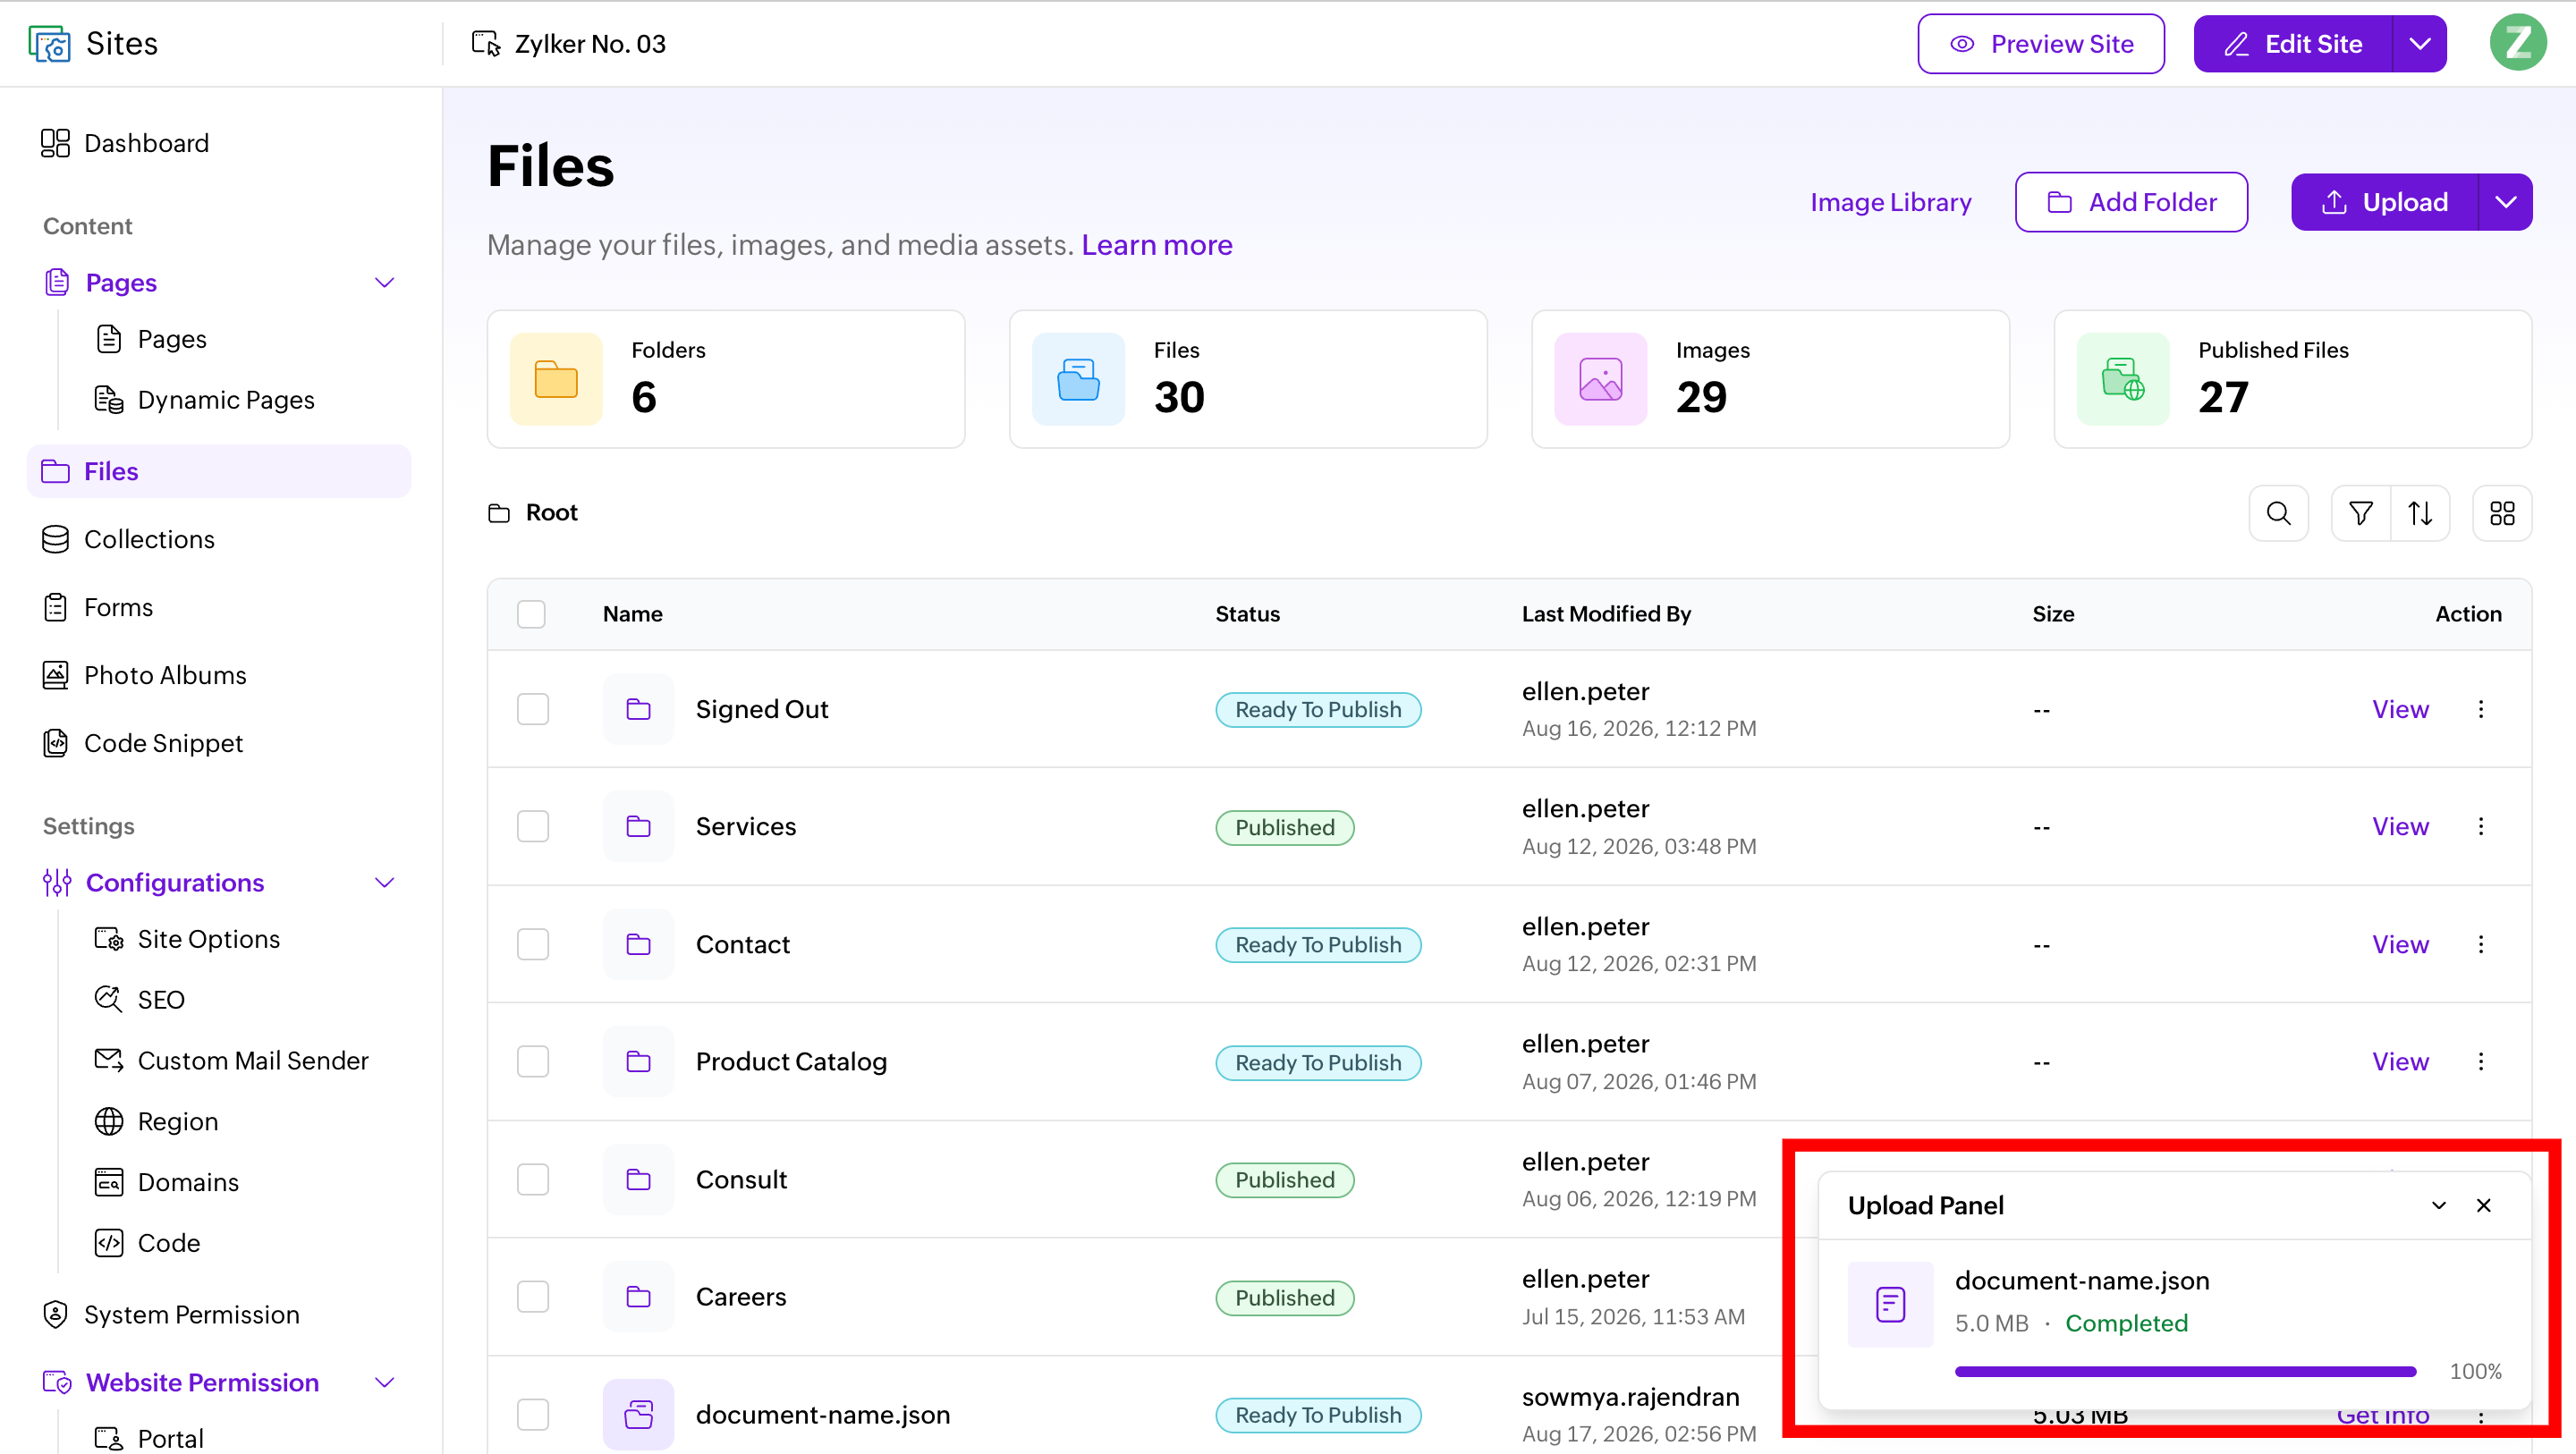Collapse the Configurations section chevron
Image resolution: width=2576 pixels, height=1454 pixels.
[x=385, y=883]
